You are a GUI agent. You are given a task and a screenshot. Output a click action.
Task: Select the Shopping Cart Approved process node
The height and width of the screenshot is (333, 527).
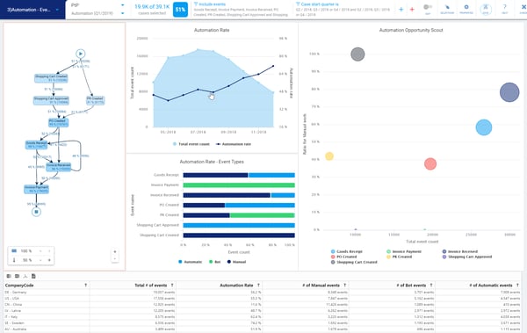pyautogui.click(x=51, y=100)
